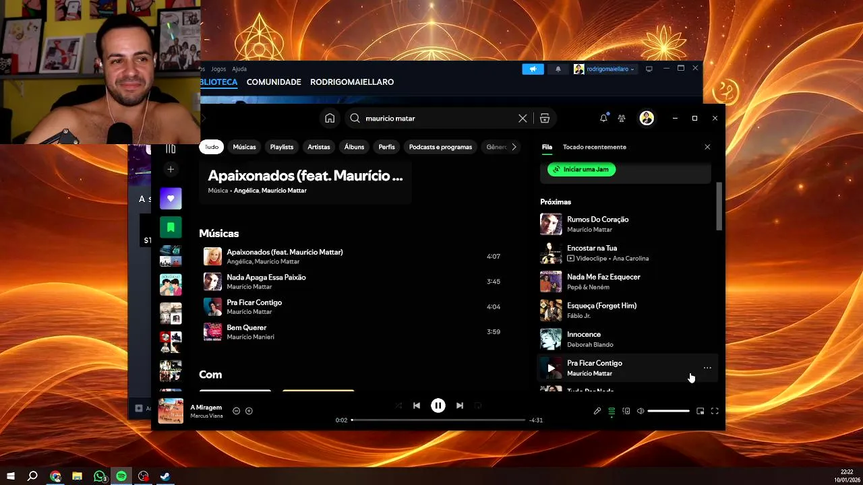Seek within the song progress bar

click(x=438, y=420)
